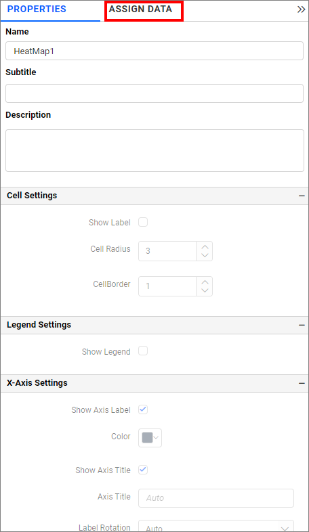Click the Name field containing HeatMap1
309x532 pixels.
pyautogui.click(x=154, y=51)
